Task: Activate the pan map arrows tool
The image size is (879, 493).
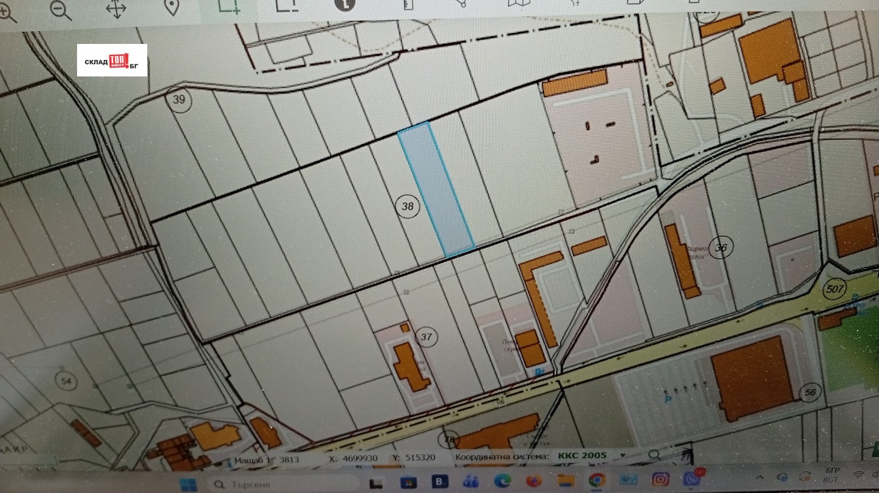Action: [x=116, y=9]
